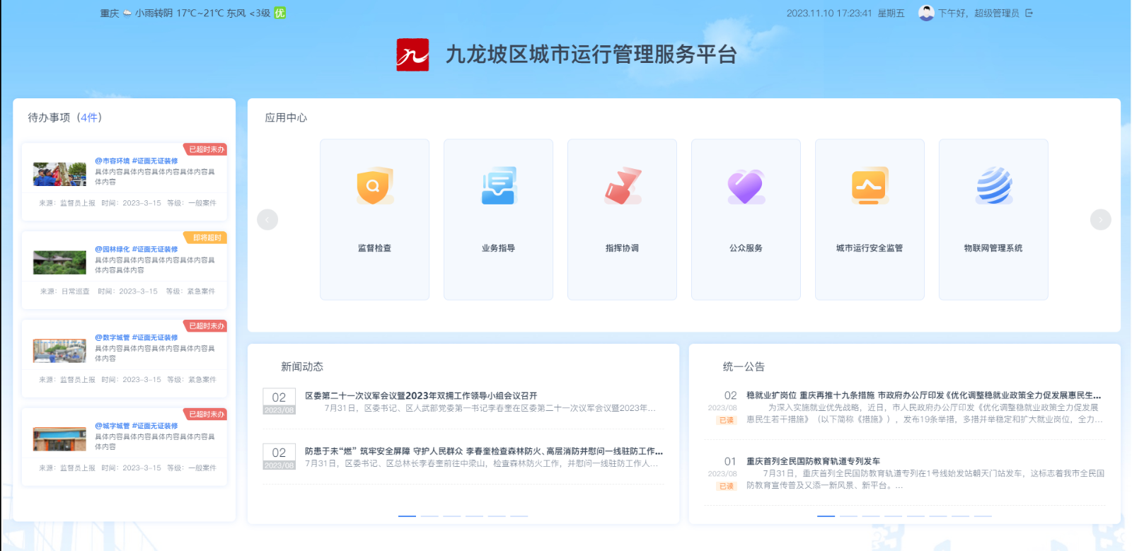
Task: Click the user avatar icon in header
Action: click(925, 13)
